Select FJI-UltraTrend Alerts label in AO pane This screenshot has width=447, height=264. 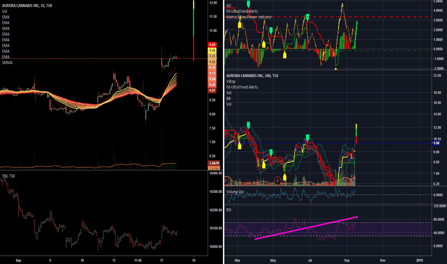point(242,11)
